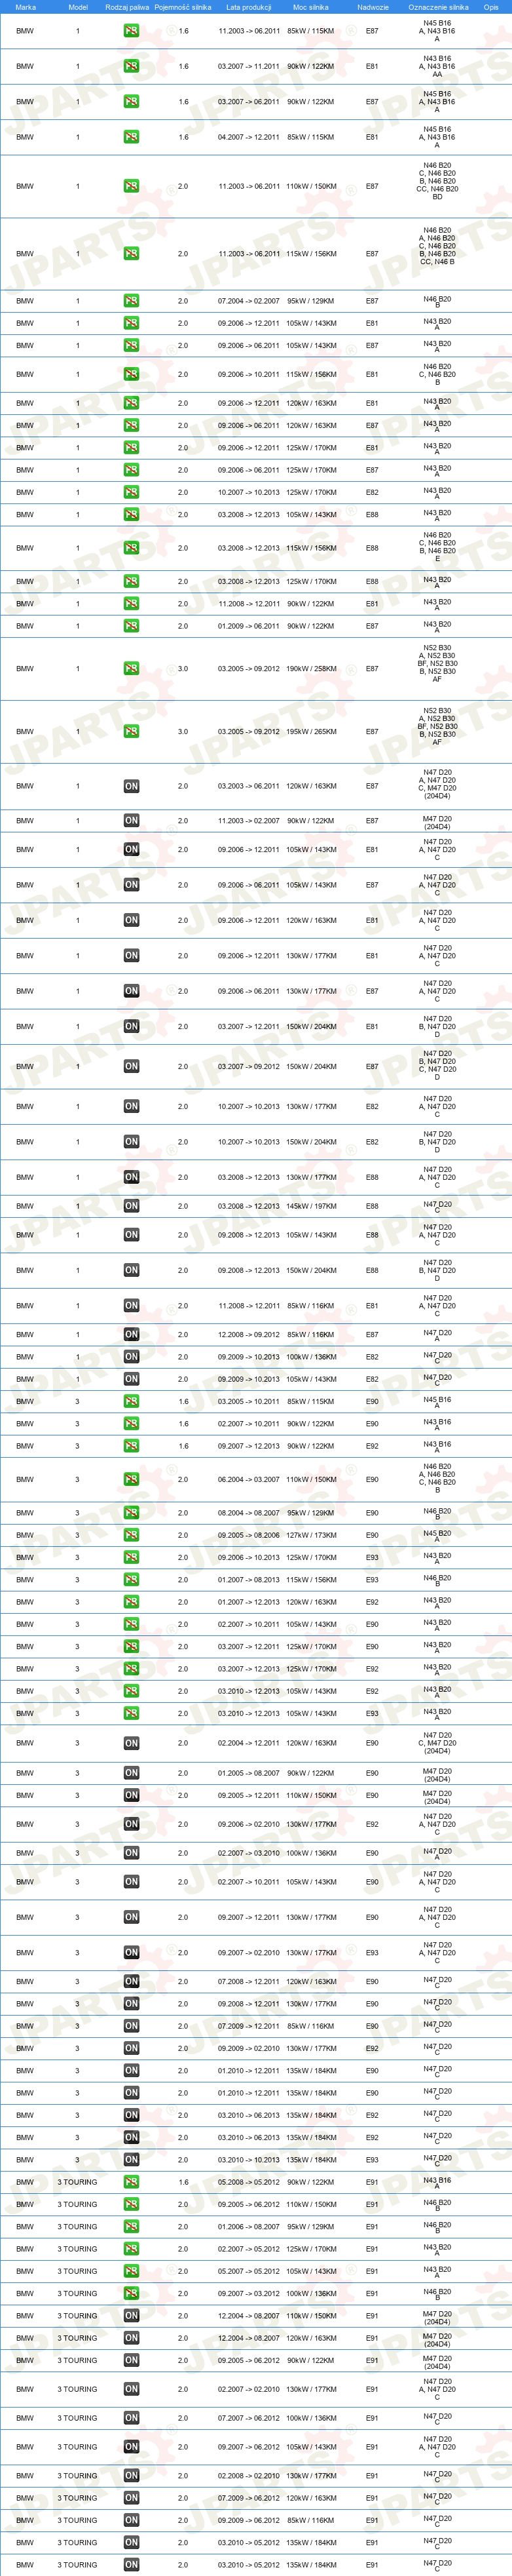Screen dimensions: 512x2576
Task: Click date cell 07.2009 -> 06.2012
Action: click(249, 2498)
